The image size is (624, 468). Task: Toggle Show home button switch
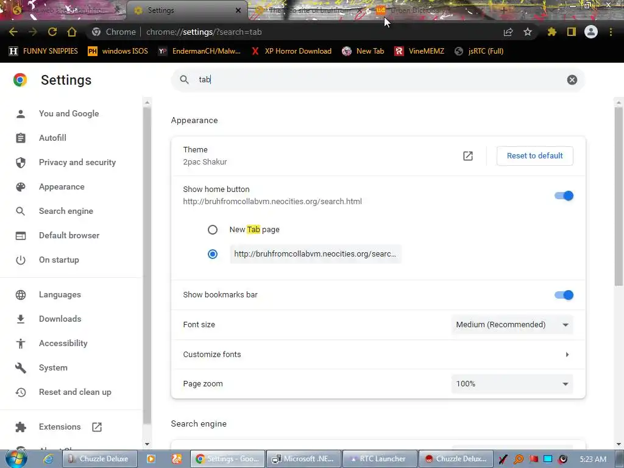pos(564,196)
